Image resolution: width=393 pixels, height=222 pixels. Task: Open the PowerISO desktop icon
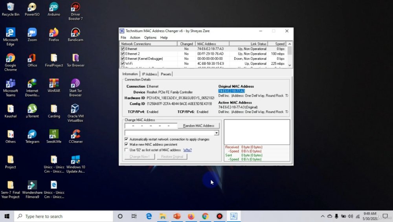click(x=32, y=9)
